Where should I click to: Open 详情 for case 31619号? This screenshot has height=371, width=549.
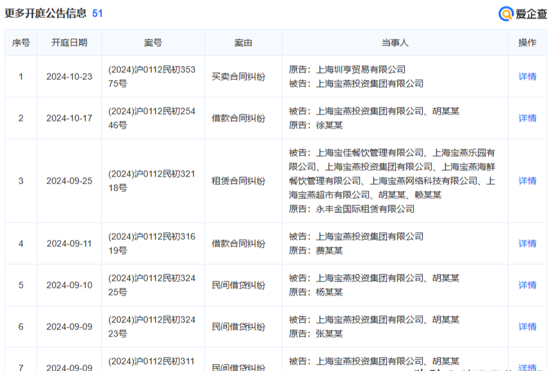tap(527, 243)
